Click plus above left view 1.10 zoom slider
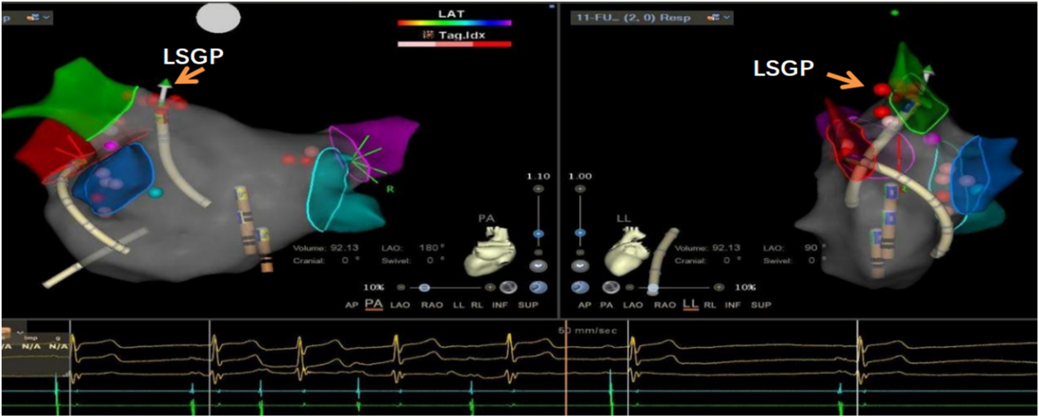The width and height of the screenshot is (1039, 417). tap(538, 189)
